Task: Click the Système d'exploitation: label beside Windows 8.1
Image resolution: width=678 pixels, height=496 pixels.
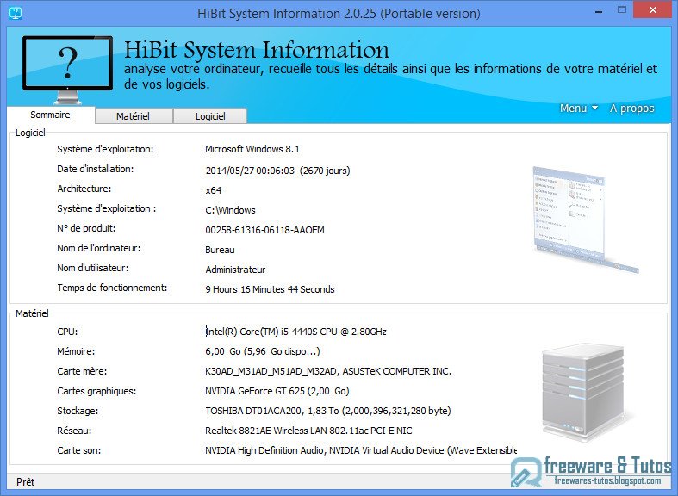Action: [105, 149]
